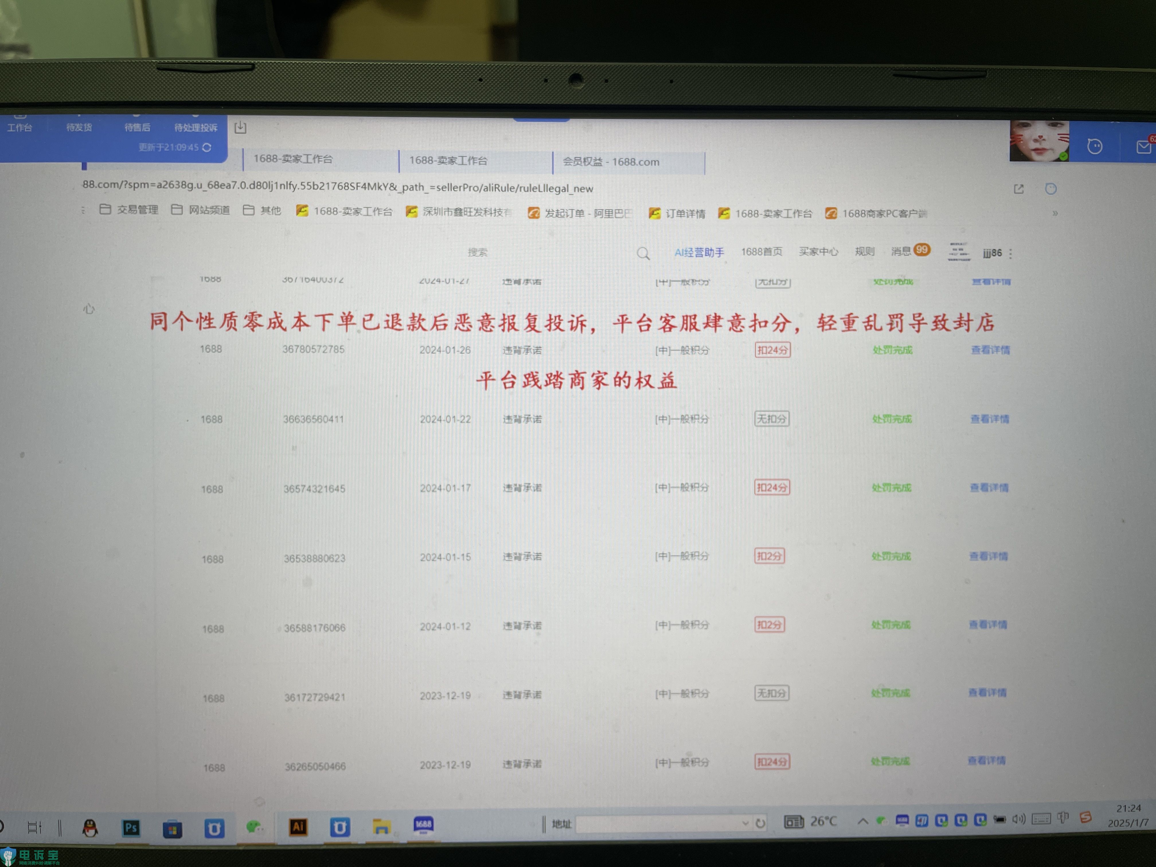View details for record 36265050466
The height and width of the screenshot is (867, 1156).
tap(987, 760)
